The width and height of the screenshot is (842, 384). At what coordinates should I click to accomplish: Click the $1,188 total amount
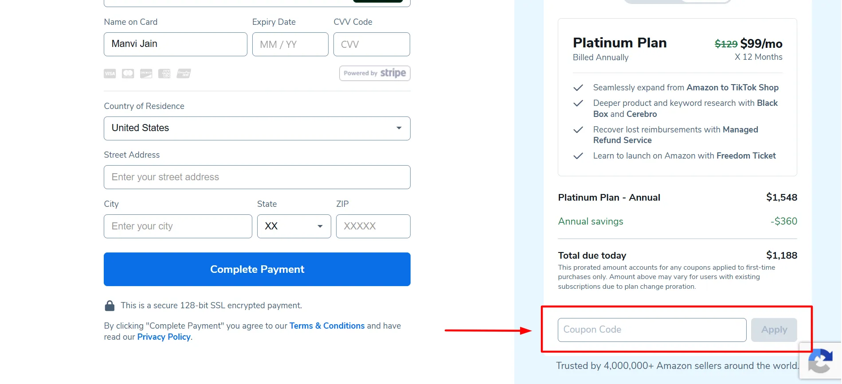tap(782, 256)
